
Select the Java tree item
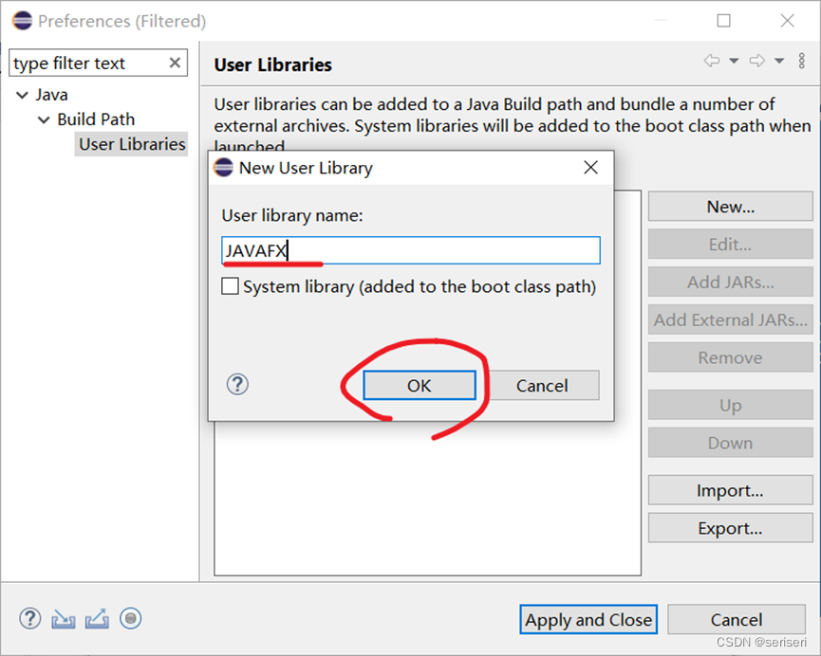coord(51,95)
